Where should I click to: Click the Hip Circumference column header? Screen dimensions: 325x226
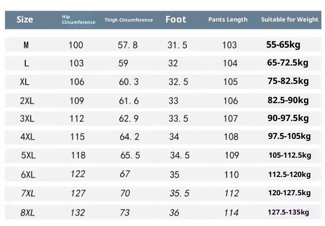pyautogui.click(x=78, y=20)
